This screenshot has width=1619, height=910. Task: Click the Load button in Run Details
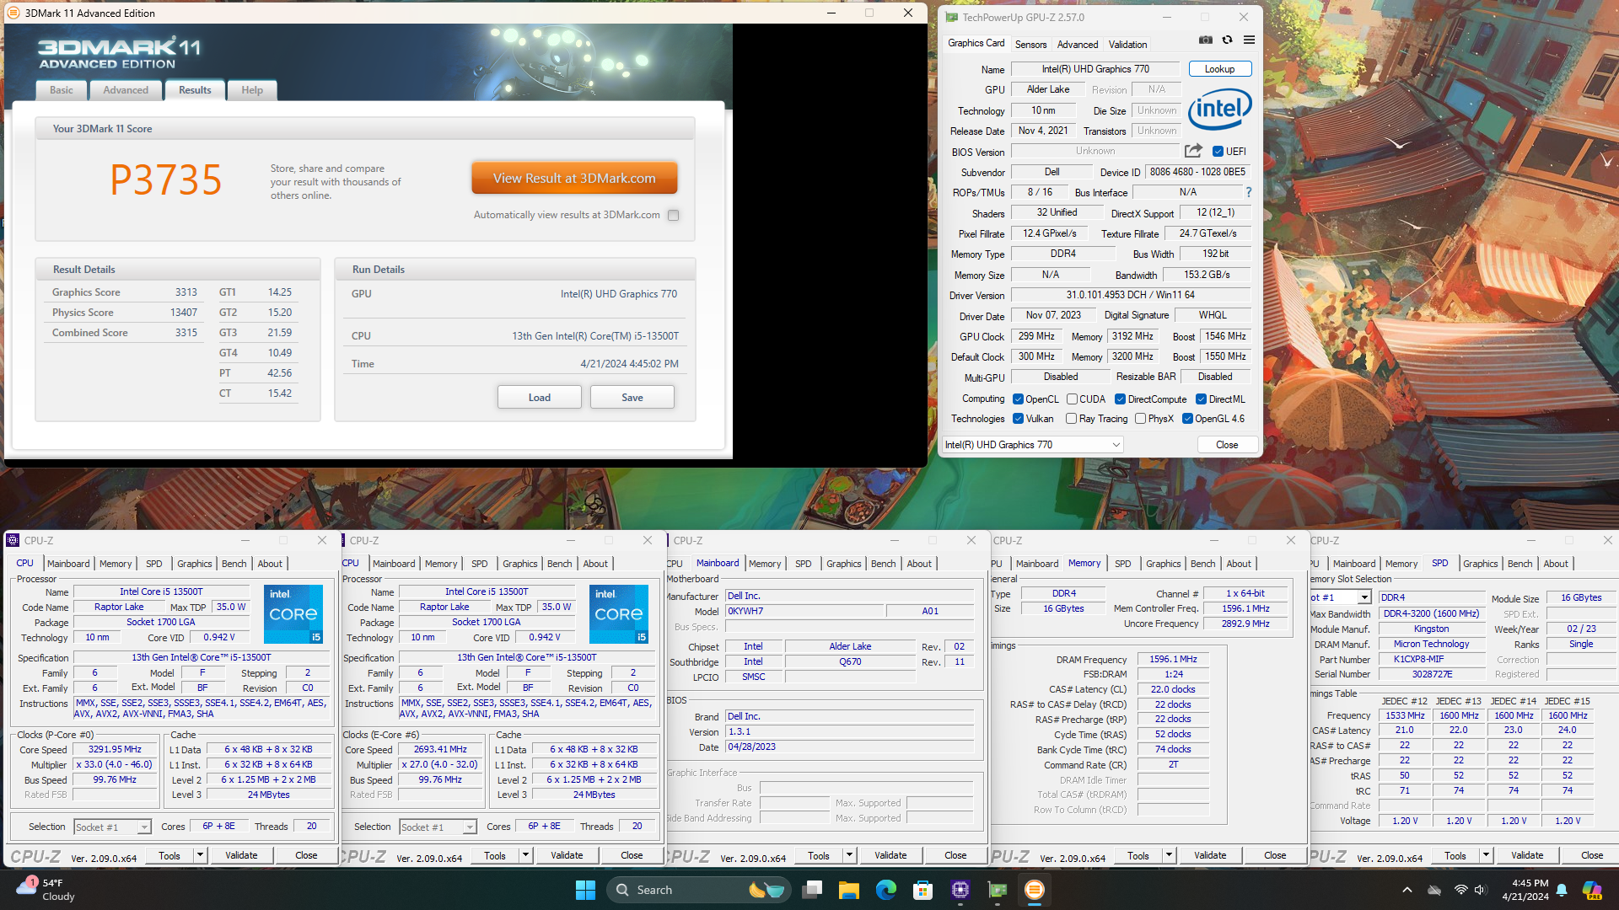[x=540, y=398]
